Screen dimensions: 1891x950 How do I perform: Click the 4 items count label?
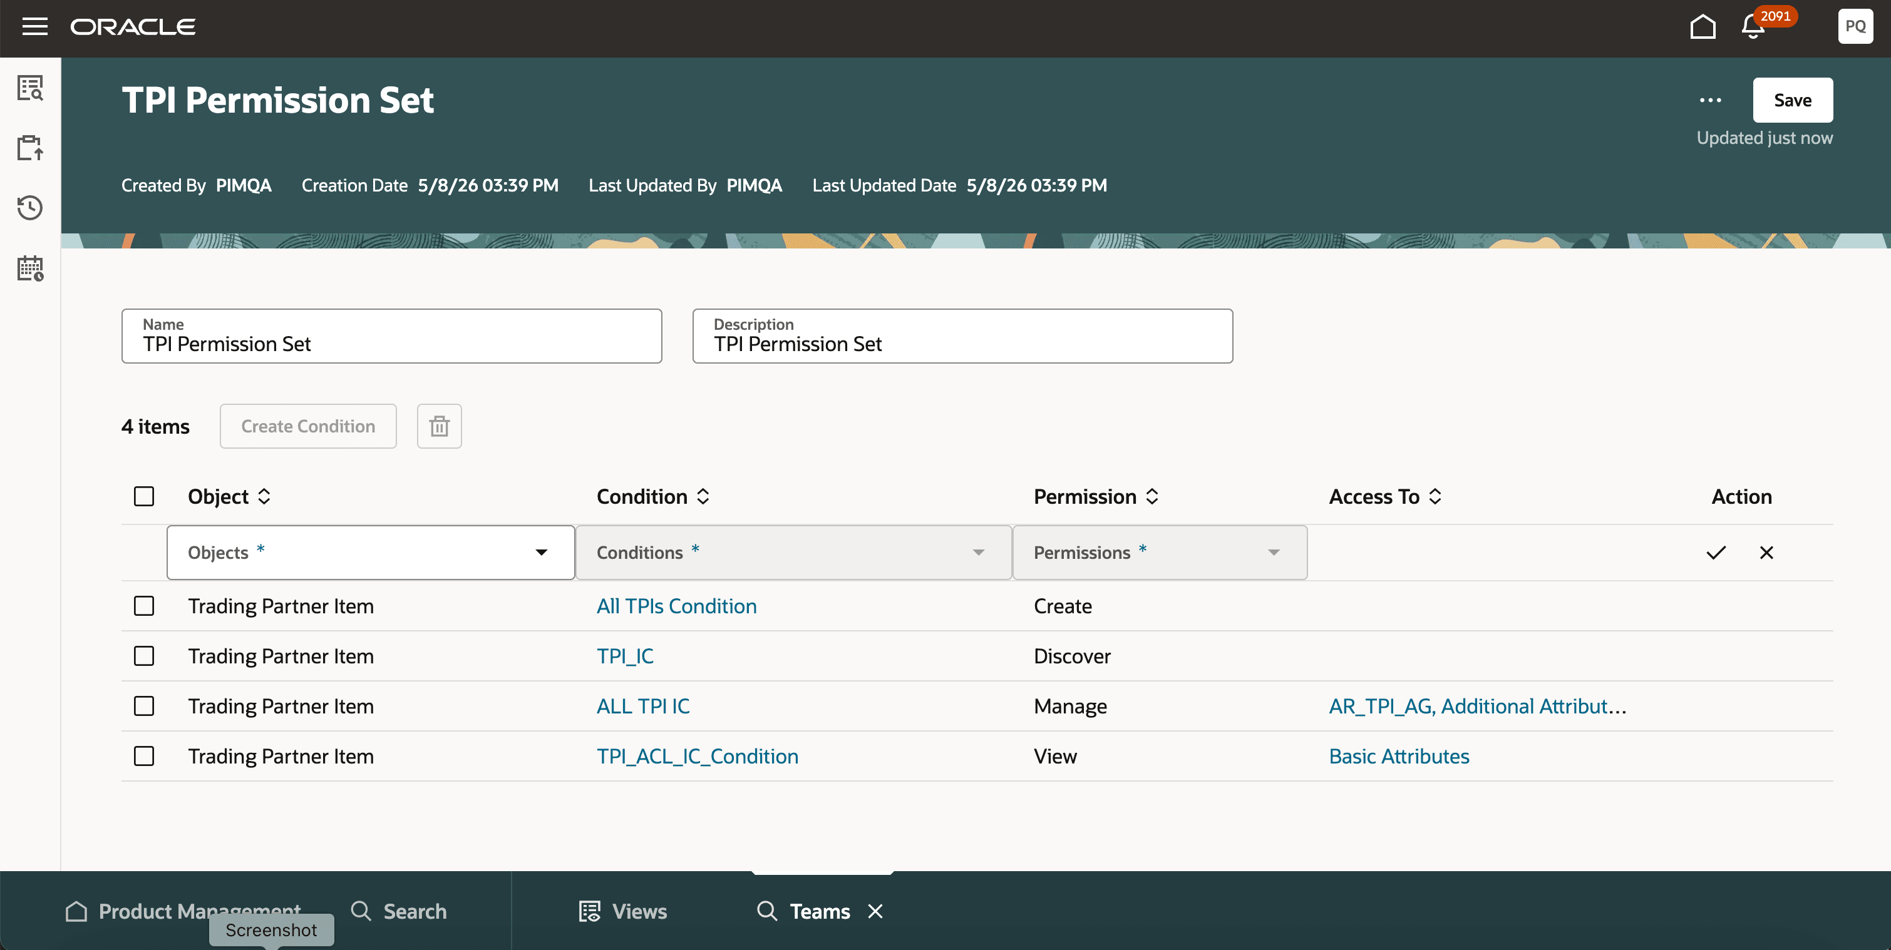155,426
